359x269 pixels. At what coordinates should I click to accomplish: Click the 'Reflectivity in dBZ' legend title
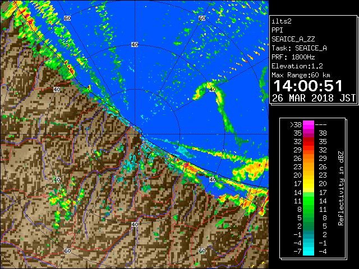pos(341,188)
